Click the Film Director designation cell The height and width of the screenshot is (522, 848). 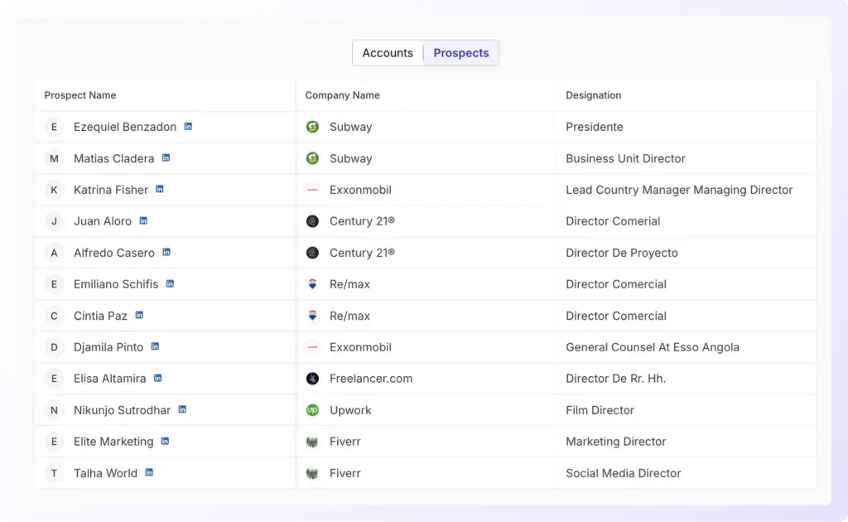pos(600,410)
